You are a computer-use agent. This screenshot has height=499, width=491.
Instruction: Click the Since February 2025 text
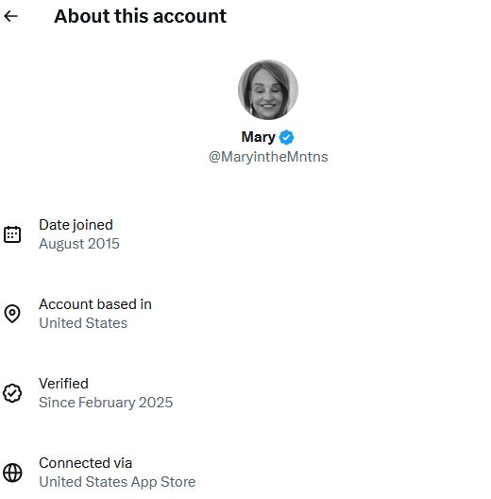[106, 403]
